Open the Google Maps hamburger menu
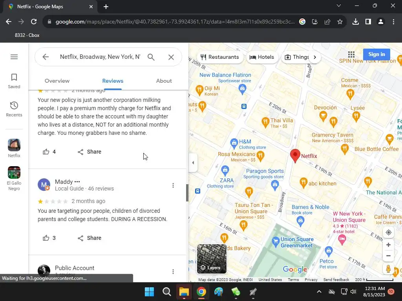Viewport: 402px width, 301px height. coord(14,57)
